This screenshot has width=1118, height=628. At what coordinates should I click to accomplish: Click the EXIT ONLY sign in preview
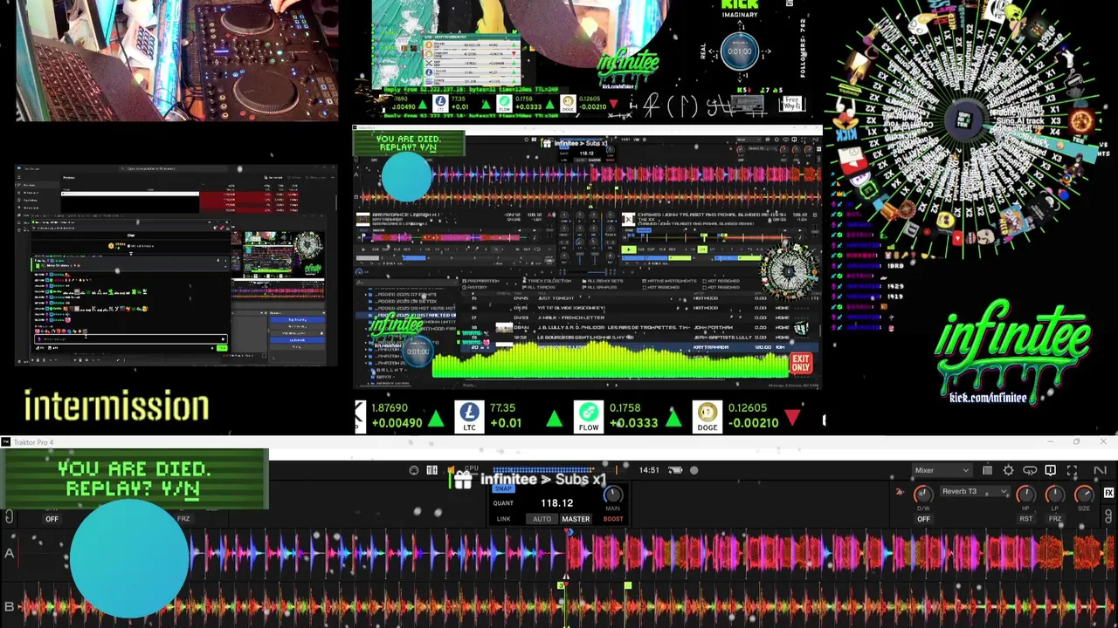[x=800, y=363]
